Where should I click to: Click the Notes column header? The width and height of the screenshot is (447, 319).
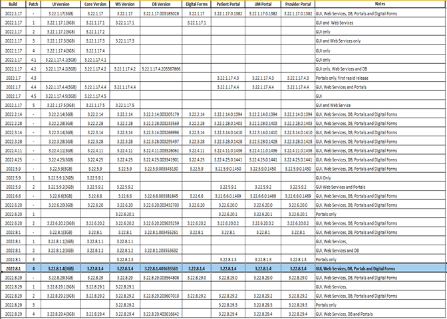[x=380, y=4]
